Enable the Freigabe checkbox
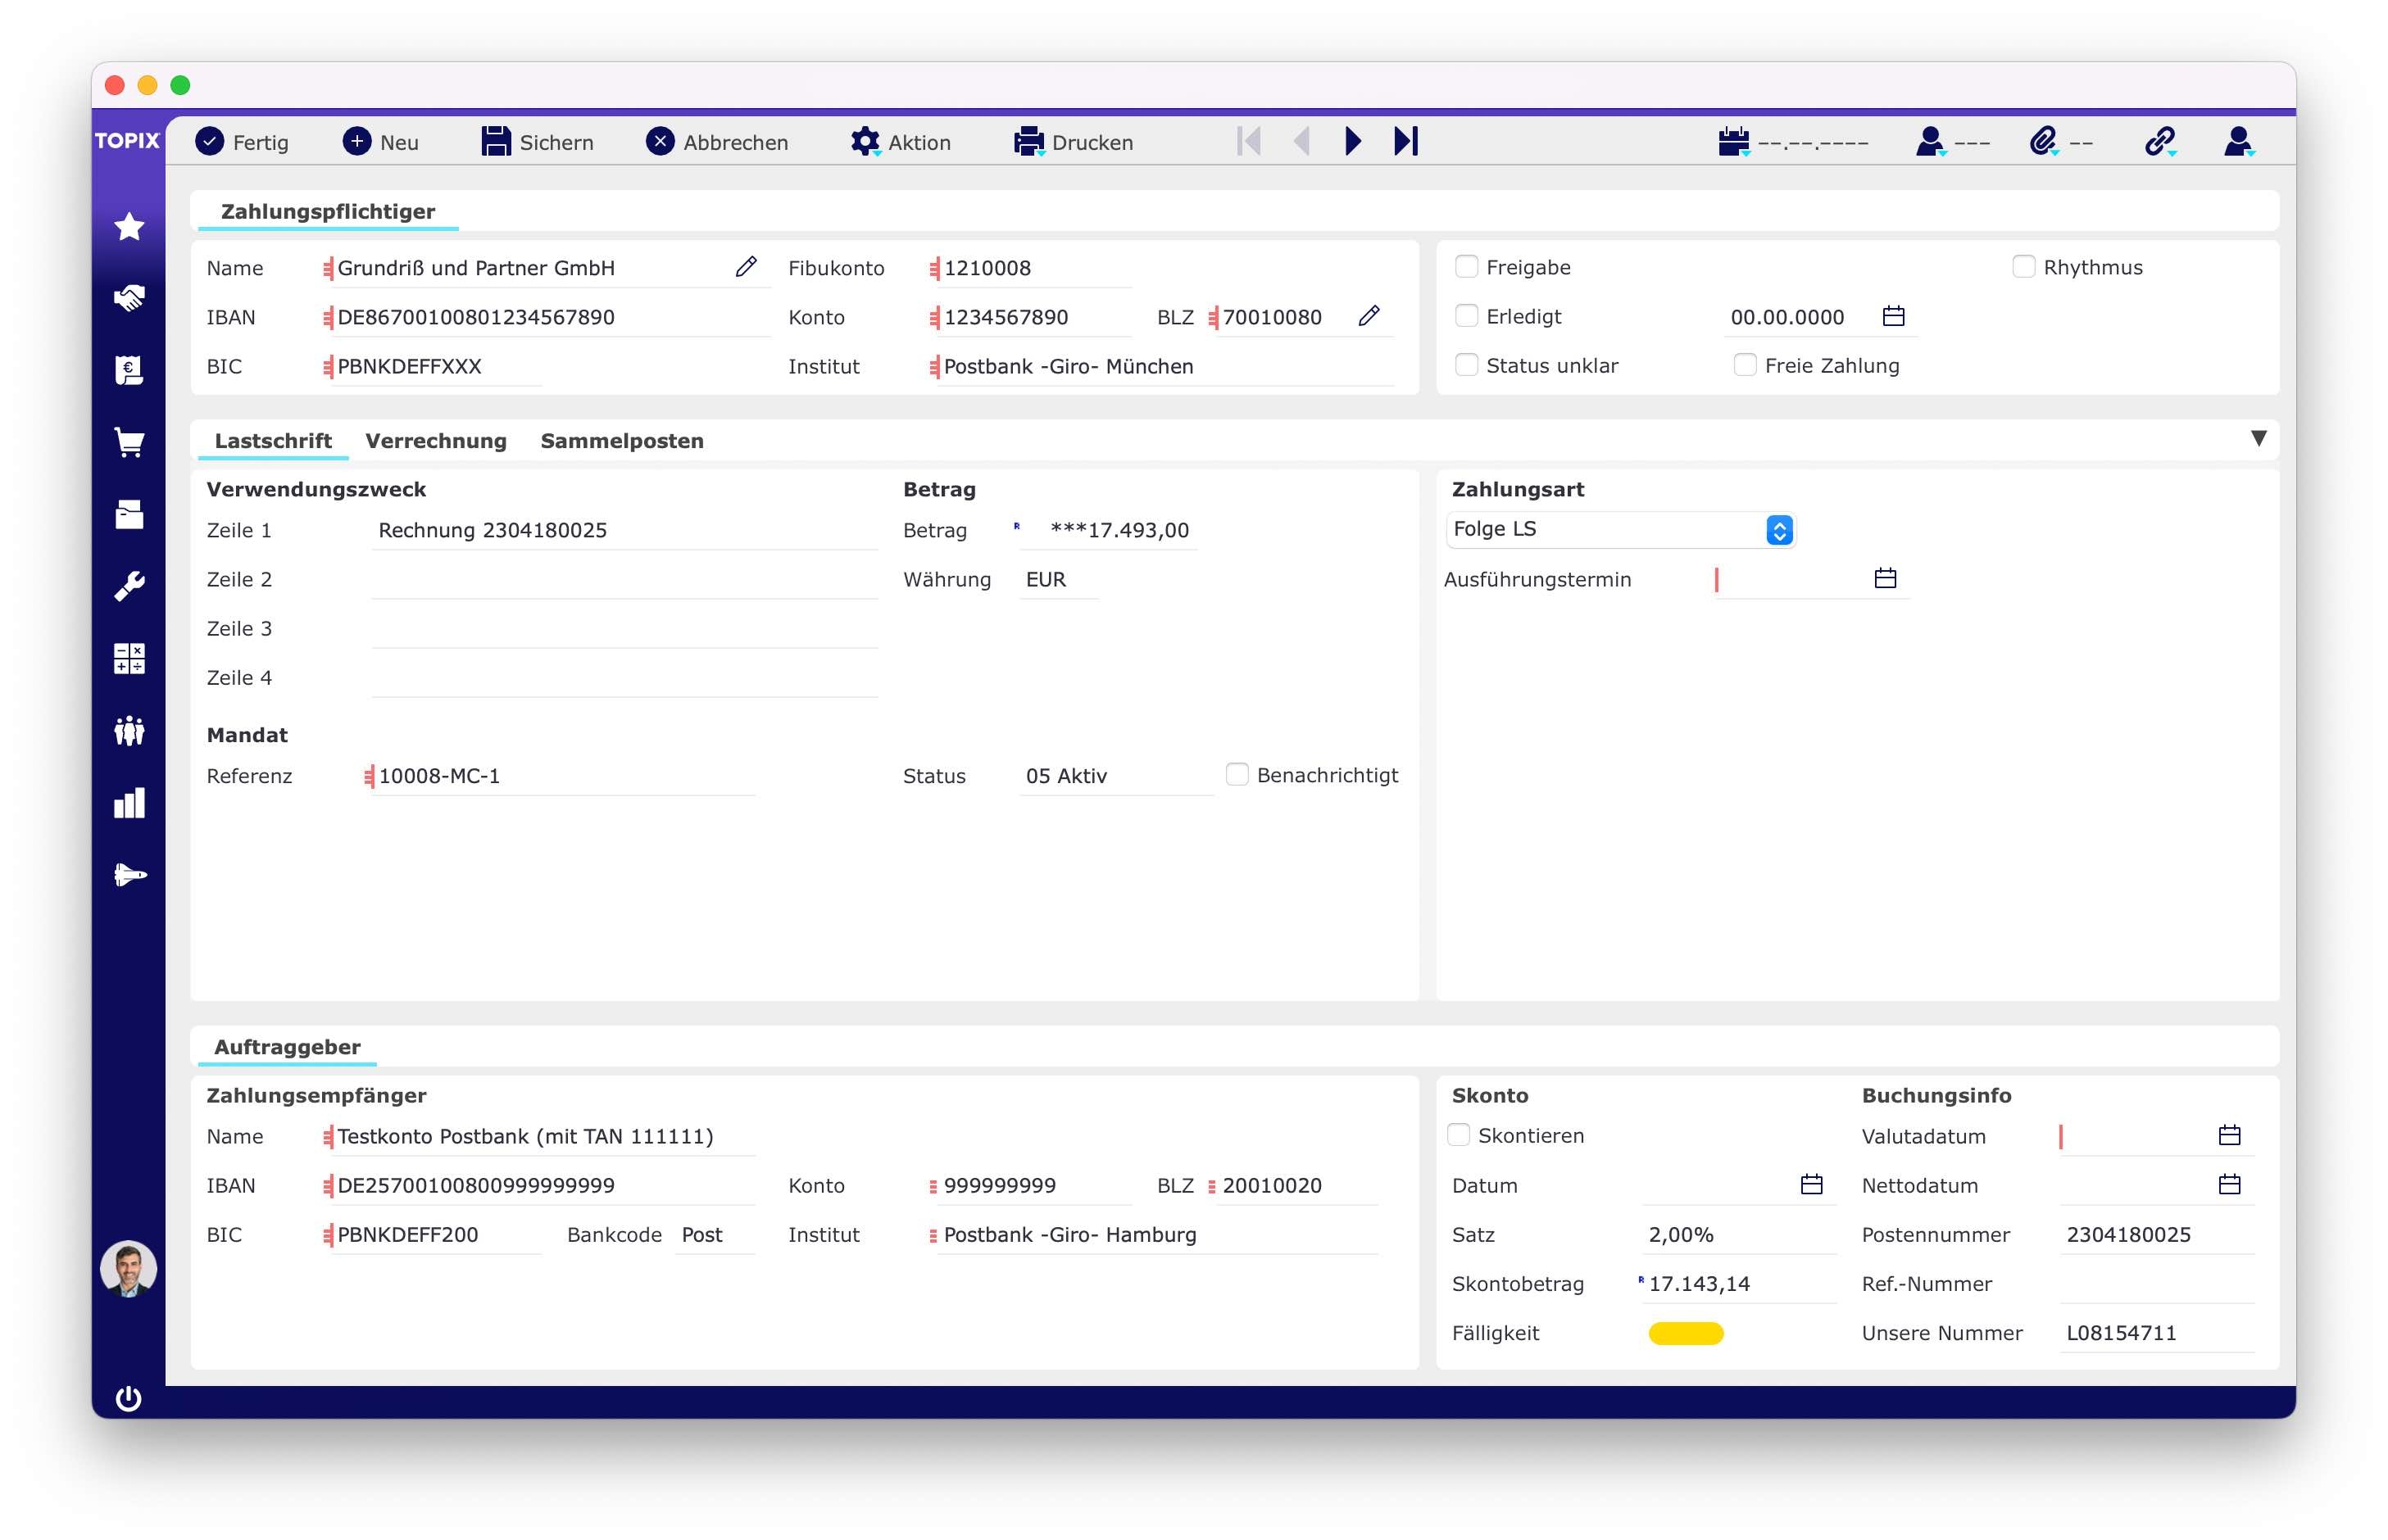Viewport: 2388px width, 1540px height. point(1465,267)
